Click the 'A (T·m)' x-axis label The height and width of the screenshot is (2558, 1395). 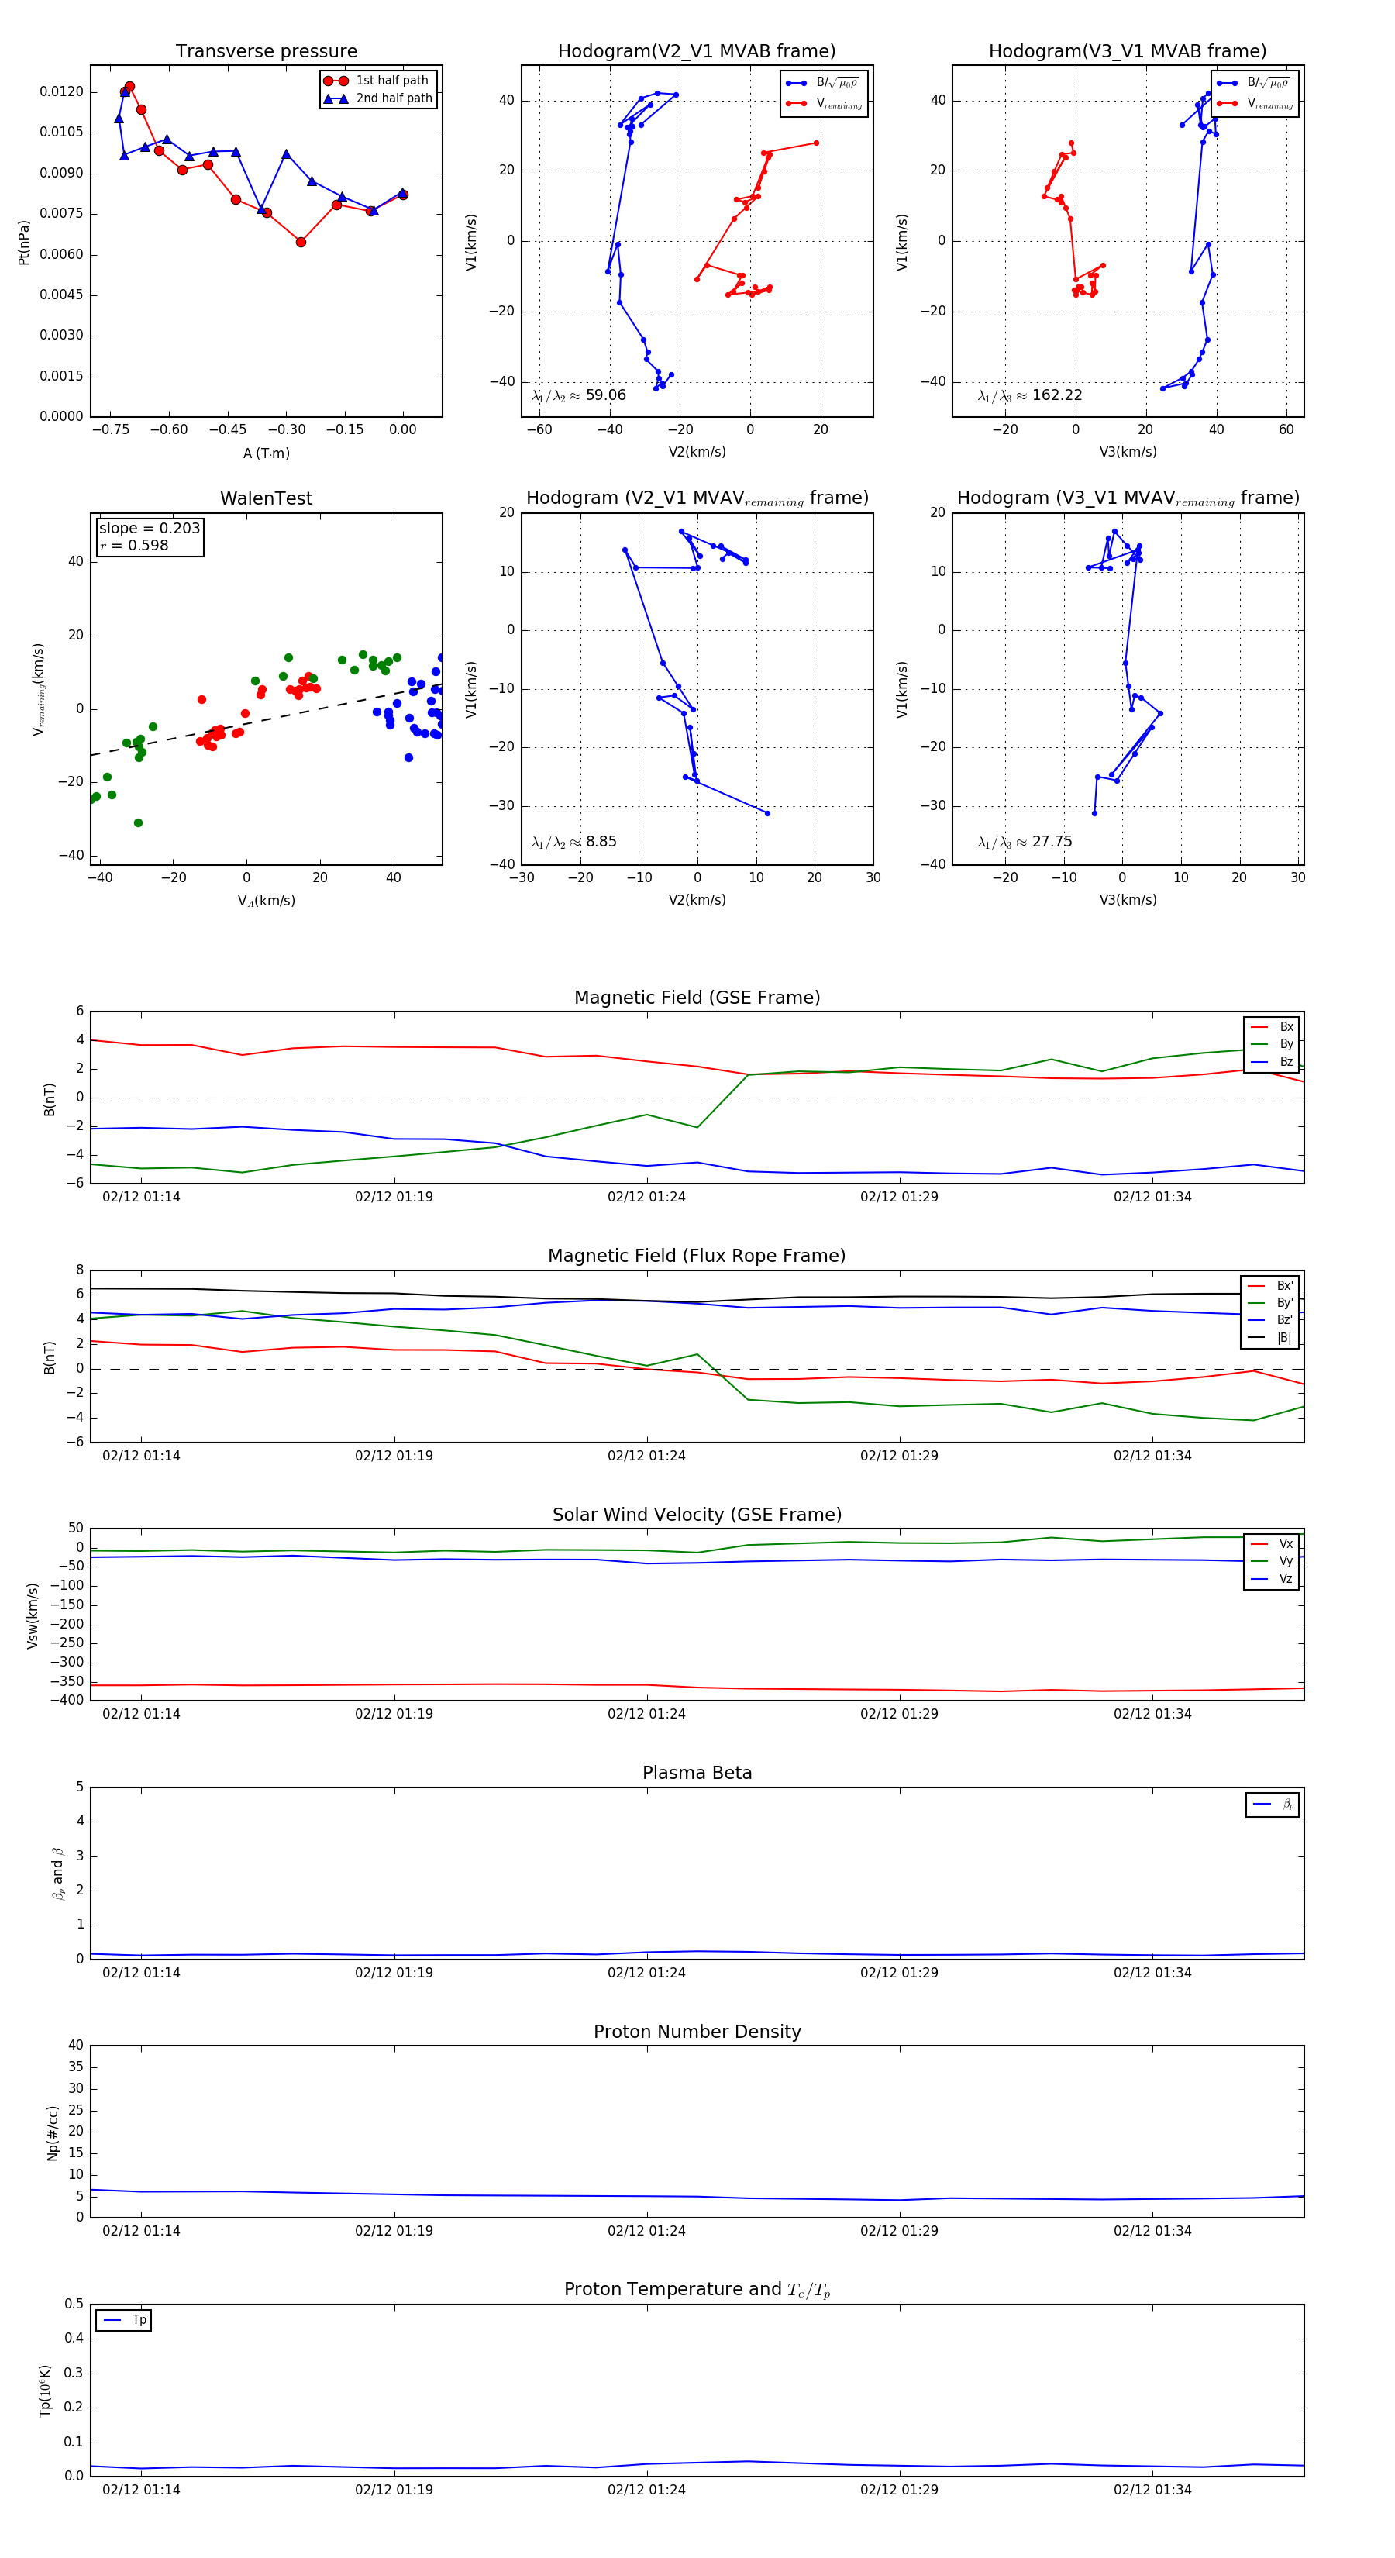(x=266, y=453)
